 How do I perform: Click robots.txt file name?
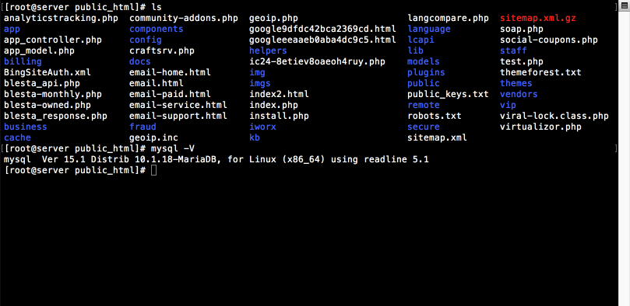coord(435,116)
